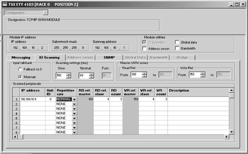Click the Slow scanning value field

(61, 76)
